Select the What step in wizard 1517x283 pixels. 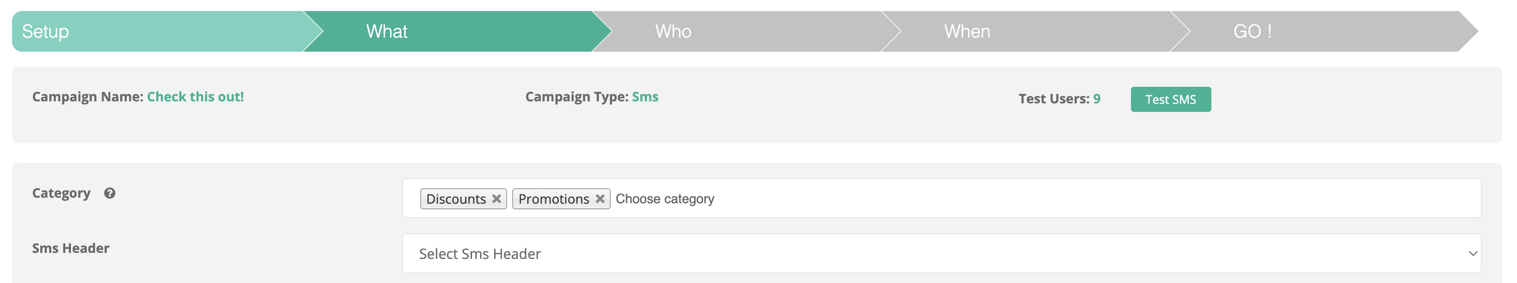[x=387, y=31]
